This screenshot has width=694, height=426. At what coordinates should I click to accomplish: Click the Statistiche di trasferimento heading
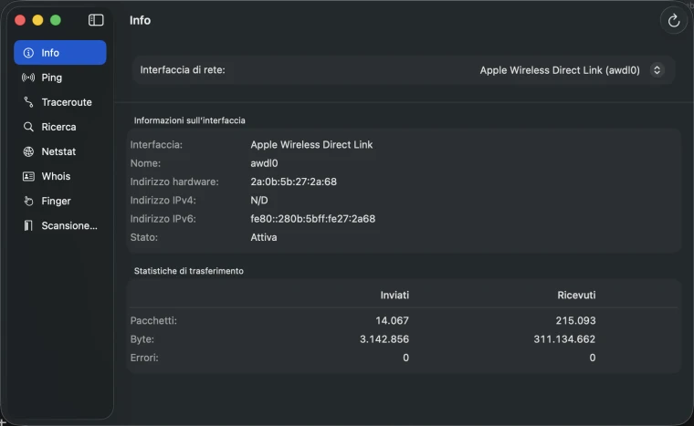click(188, 271)
